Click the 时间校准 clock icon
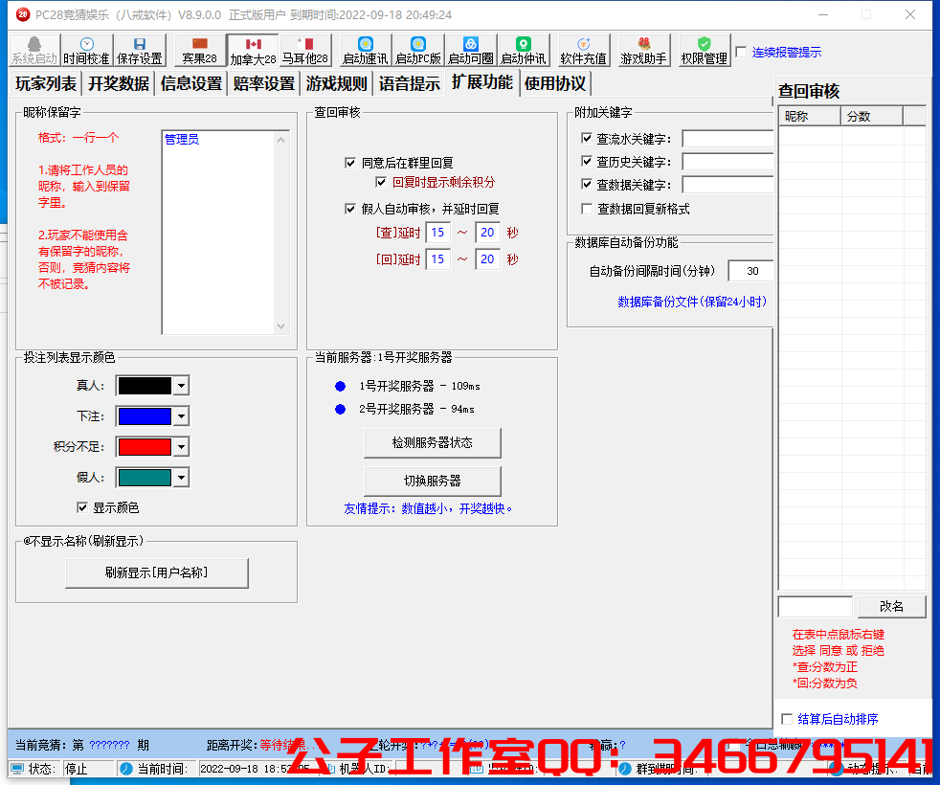940x785 pixels. coord(86,50)
